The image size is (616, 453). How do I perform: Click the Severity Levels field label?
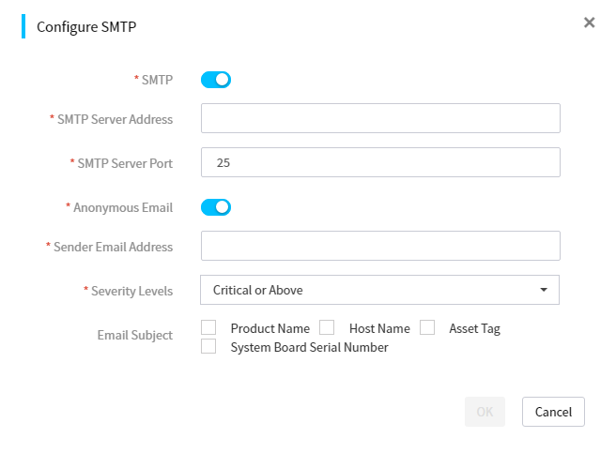[132, 291]
